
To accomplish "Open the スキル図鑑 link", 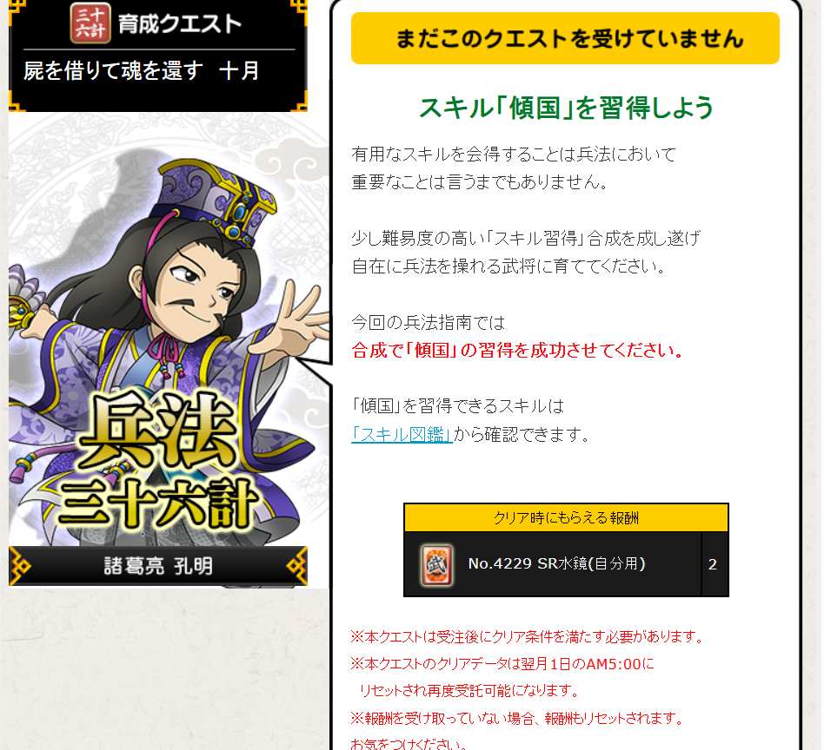I will pyautogui.click(x=402, y=435).
